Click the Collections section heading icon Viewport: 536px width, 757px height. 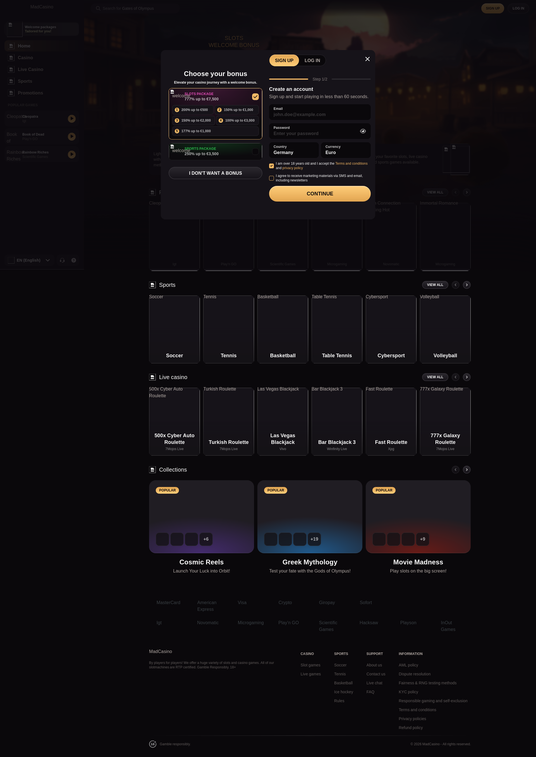click(x=152, y=470)
